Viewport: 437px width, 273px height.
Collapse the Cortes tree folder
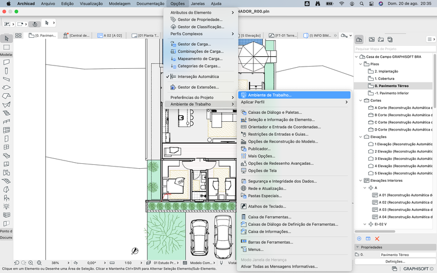361,100
